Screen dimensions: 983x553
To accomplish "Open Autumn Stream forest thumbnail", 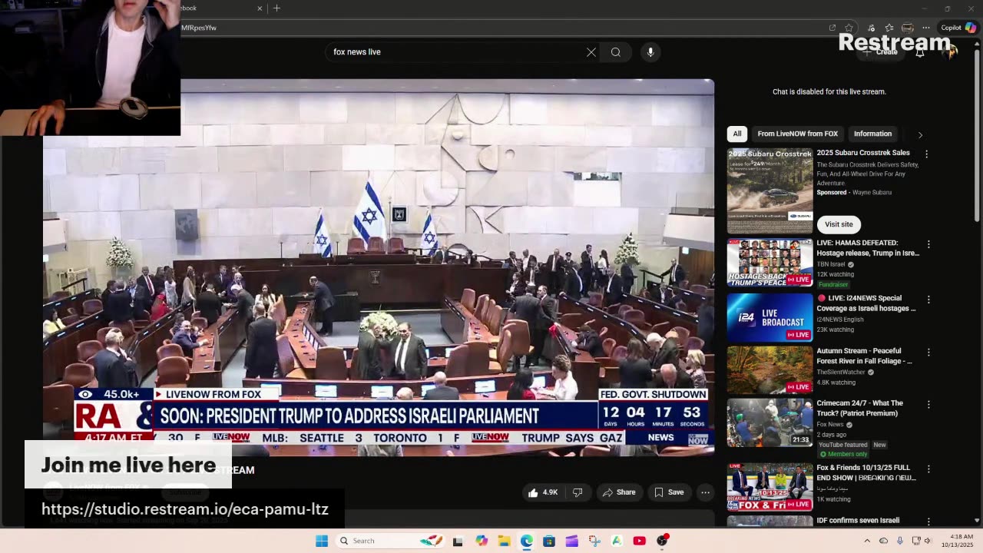I will pos(770,369).
